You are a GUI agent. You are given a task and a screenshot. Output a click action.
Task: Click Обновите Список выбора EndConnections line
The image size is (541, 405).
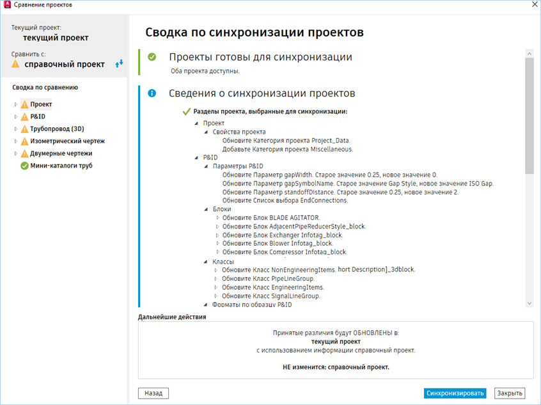tap(285, 200)
